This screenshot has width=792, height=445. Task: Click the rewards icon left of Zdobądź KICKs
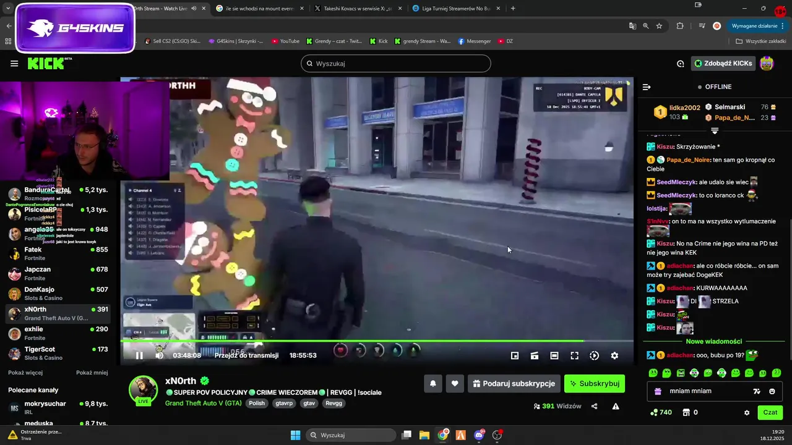pos(681,63)
